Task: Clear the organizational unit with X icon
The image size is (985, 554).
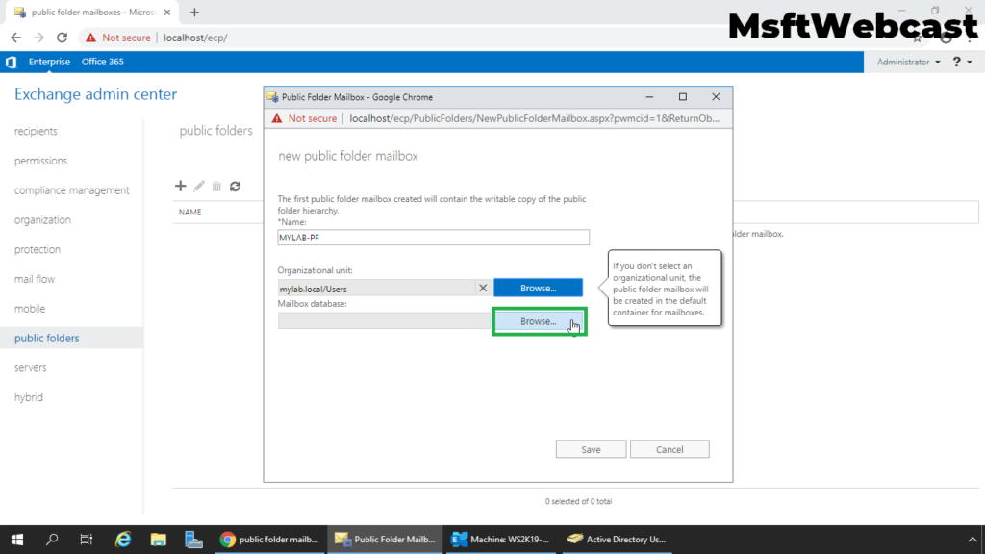Action: point(483,289)
